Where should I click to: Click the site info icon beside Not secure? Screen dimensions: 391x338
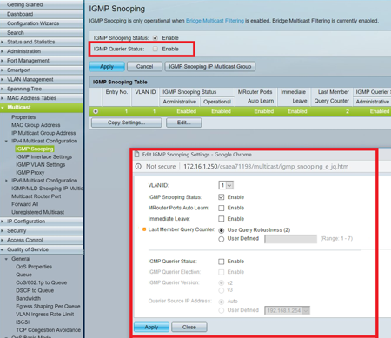point(138,167)
